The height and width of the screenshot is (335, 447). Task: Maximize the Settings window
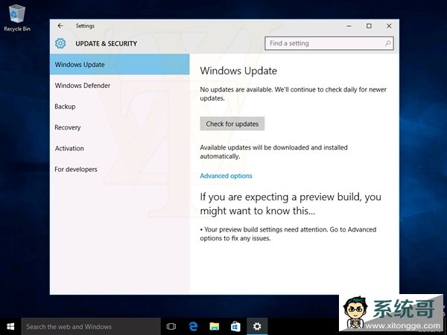point(369,26)
